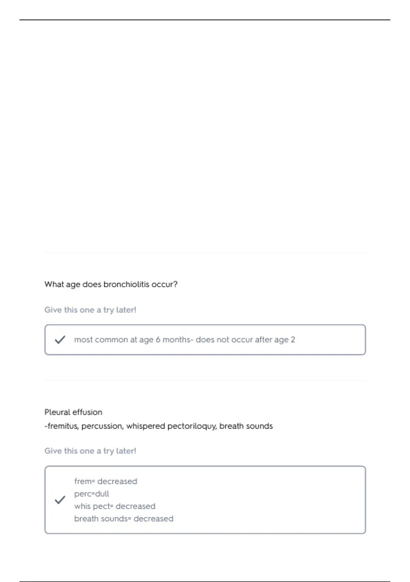Click the words "breath sounds" in the prompt line
This screenshot has height=582, width=410.
pos(246,426)
